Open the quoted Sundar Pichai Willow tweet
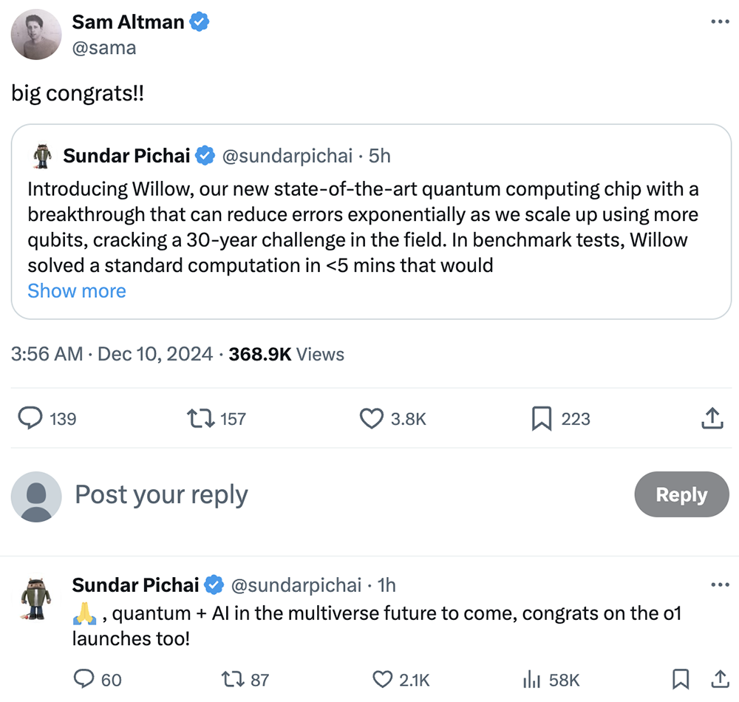Image resolution: width=739 pixels, height=702 pixels. (369, 222)
